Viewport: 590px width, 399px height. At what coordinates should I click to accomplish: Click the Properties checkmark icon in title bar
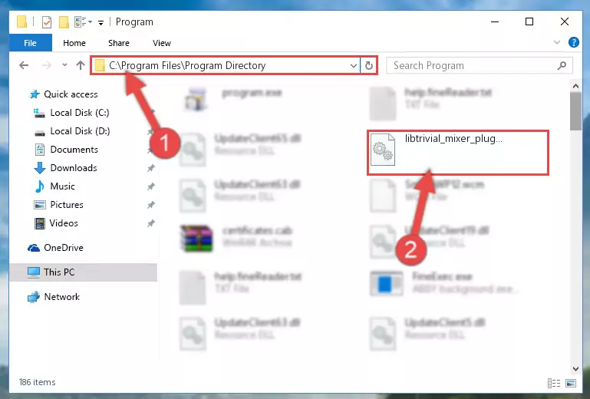47,22
